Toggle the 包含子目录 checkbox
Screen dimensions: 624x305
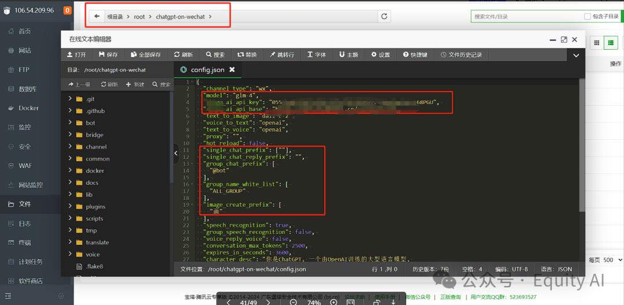pos(588,16)
